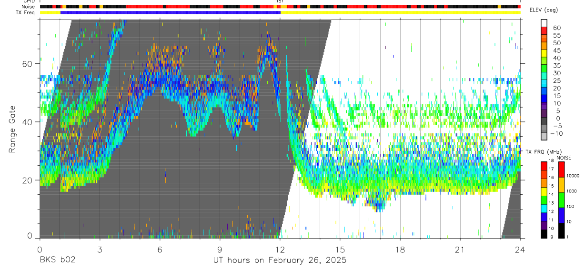Click the '6' tick label on the time axis
The image size is (585, 270).
160,249
